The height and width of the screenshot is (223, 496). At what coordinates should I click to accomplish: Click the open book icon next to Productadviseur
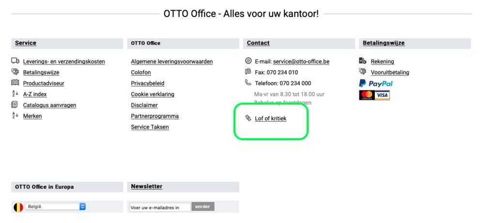[15, 83]
